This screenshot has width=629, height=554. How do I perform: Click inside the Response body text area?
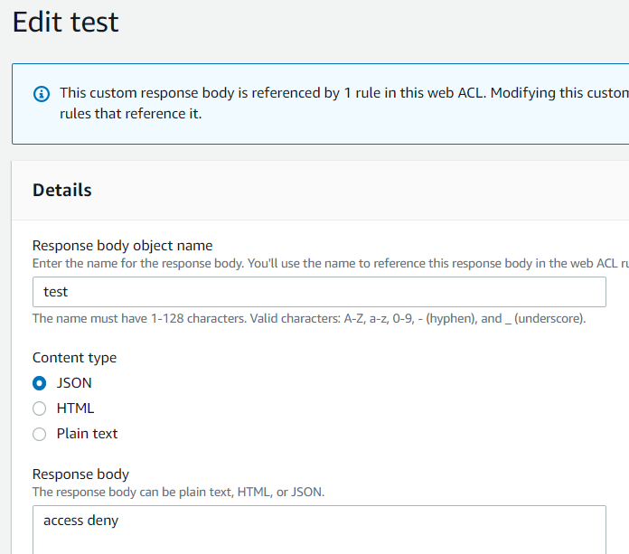(319, 530)
